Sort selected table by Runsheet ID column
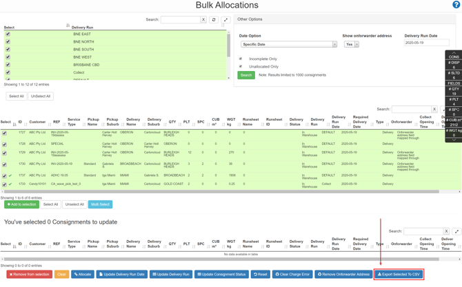The image size is (462, 287). click(274, 244)
